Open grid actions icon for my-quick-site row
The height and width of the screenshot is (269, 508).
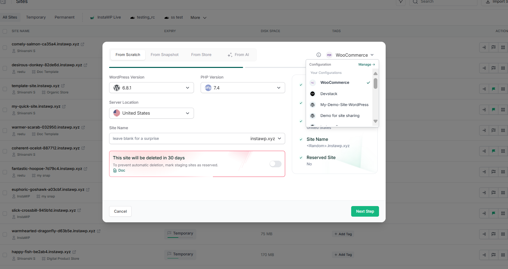click(503, 110)
